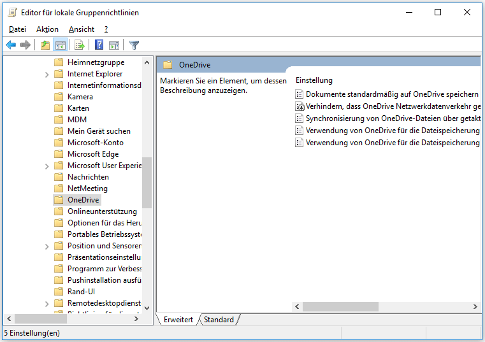
Task: Switch to the Standard tab
Action: point(219,320)
